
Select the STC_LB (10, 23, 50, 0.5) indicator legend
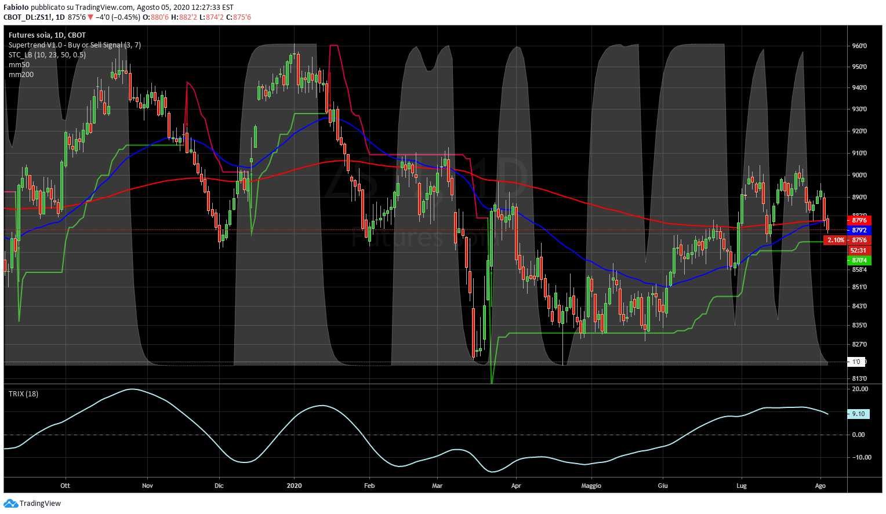(x=47, y=55)
